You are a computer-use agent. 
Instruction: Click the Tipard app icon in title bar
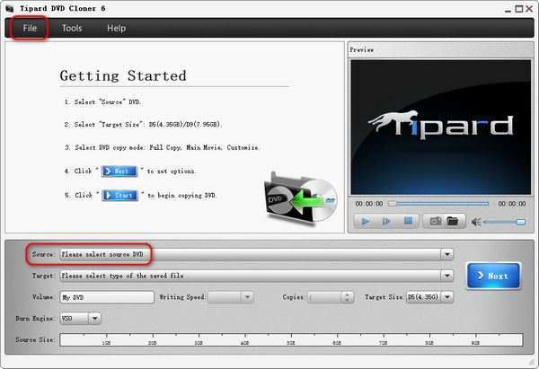[x=10, y=8]
